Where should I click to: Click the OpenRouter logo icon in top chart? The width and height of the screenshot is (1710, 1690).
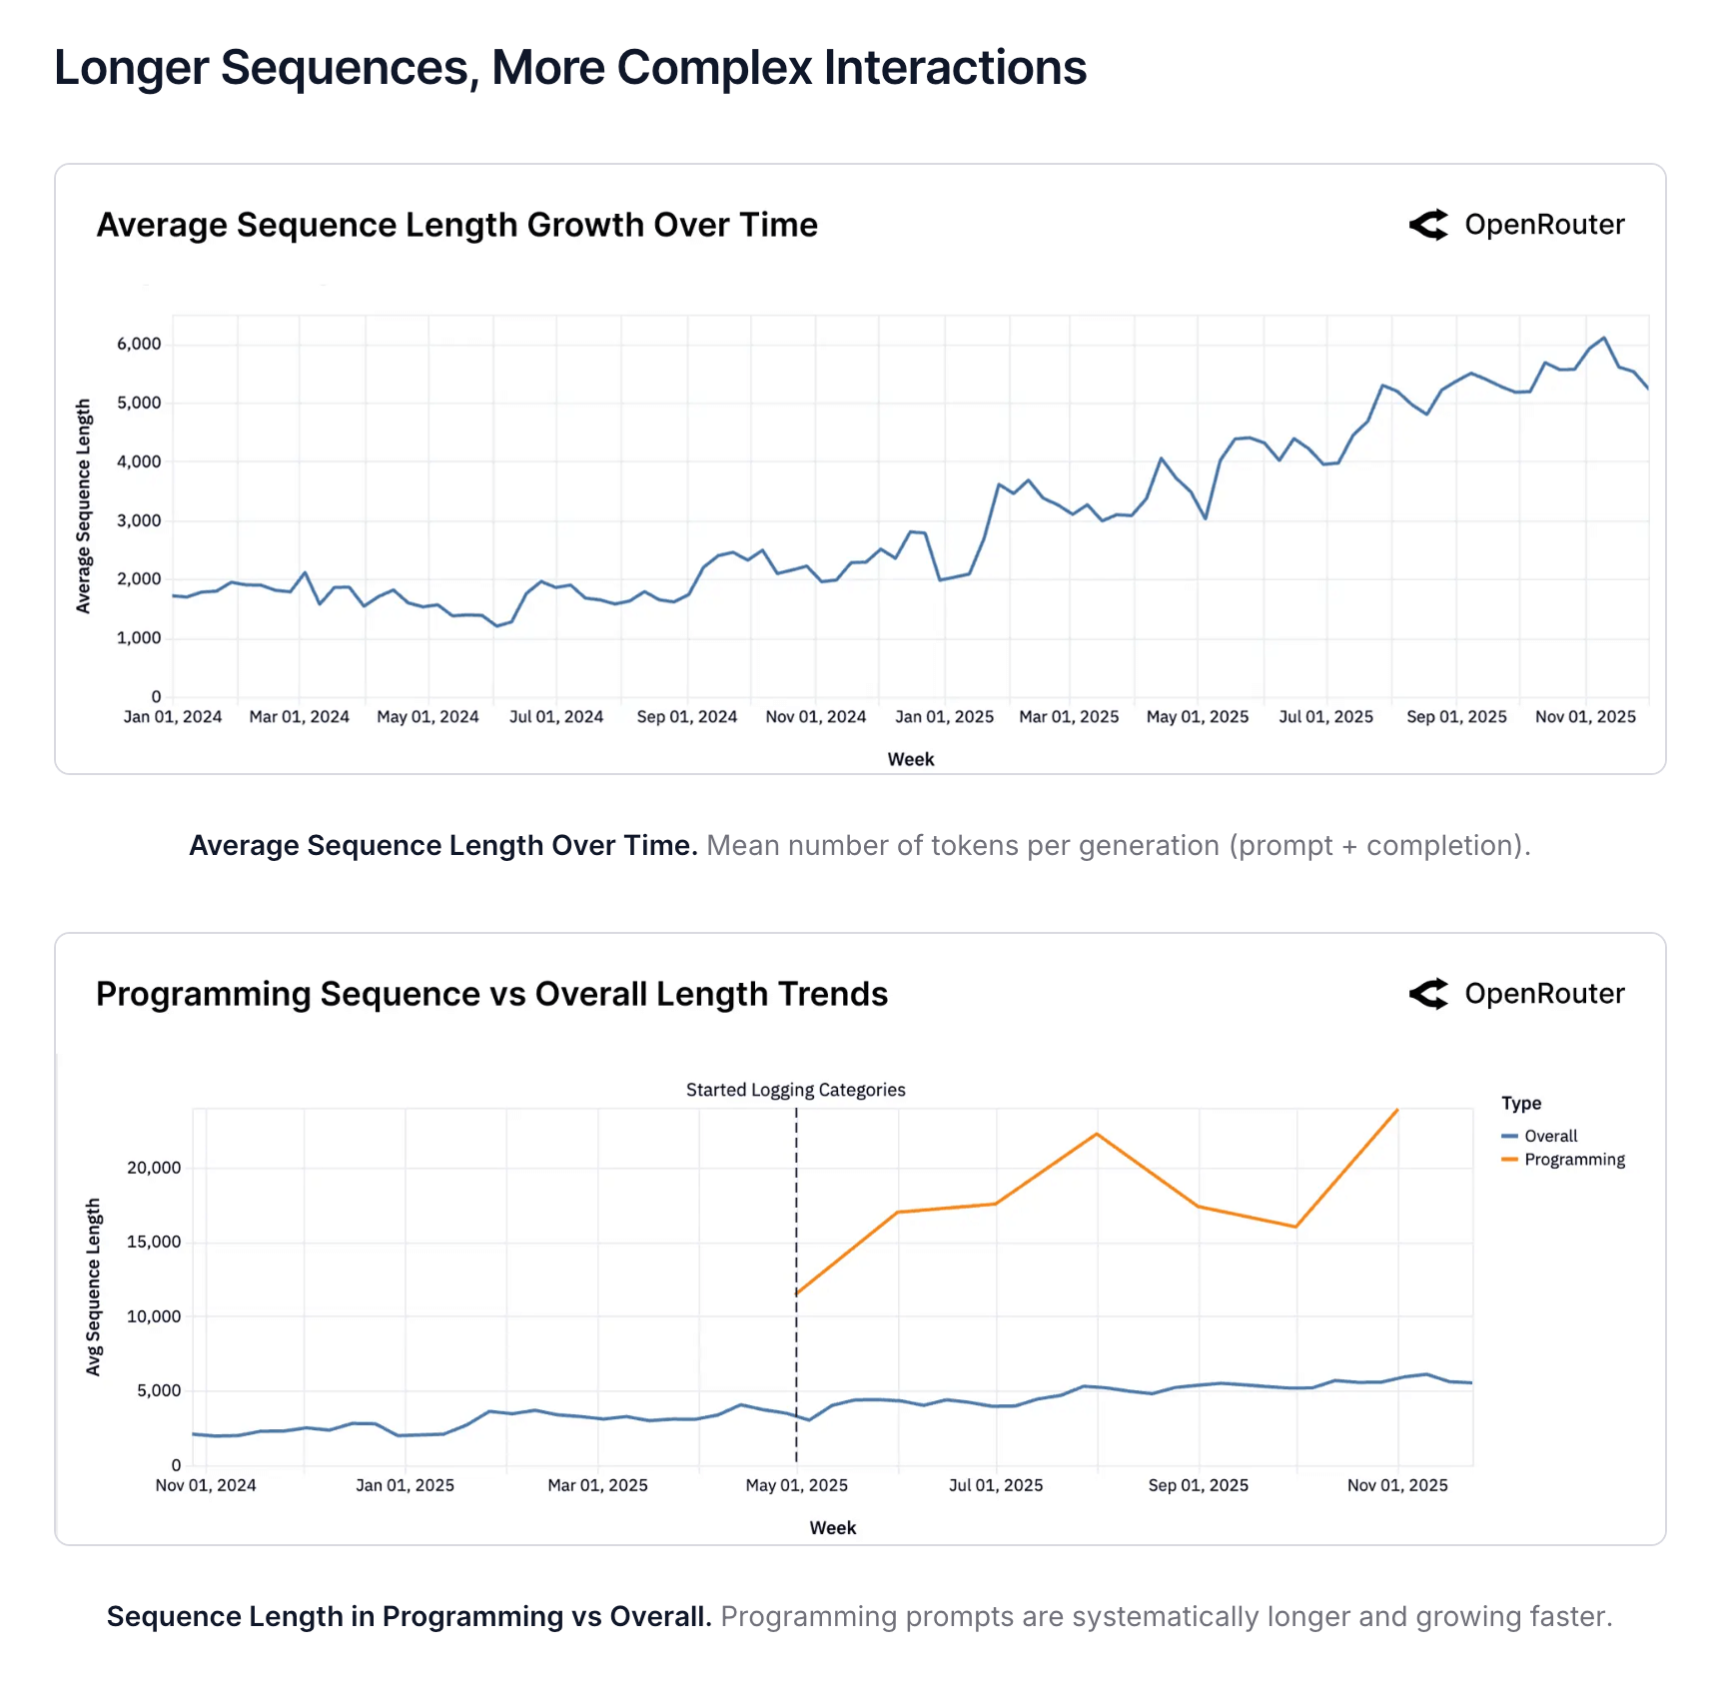[x=1428, y=225]
